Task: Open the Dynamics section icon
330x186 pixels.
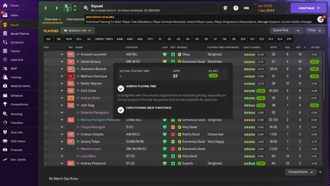Action: (5, 42)
